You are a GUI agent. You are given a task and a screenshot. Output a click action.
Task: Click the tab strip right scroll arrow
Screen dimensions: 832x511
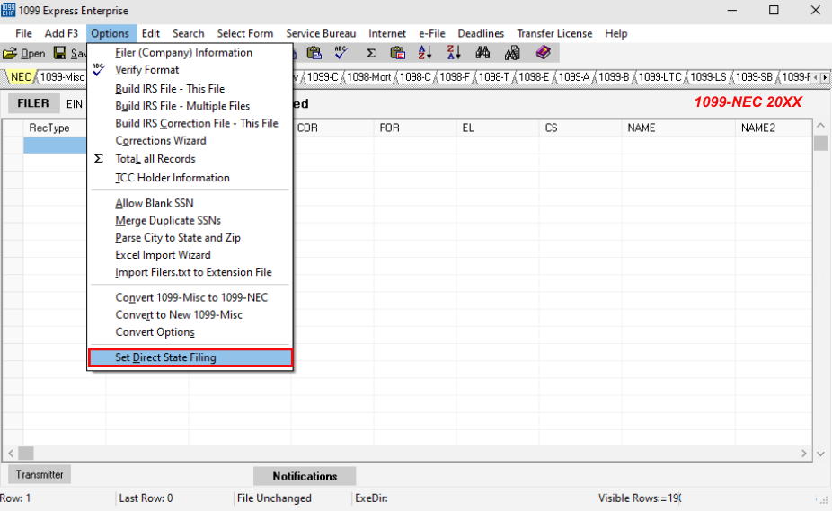coord(825,77)
